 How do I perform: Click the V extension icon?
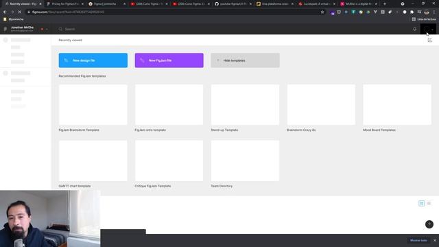coord(375,12)
